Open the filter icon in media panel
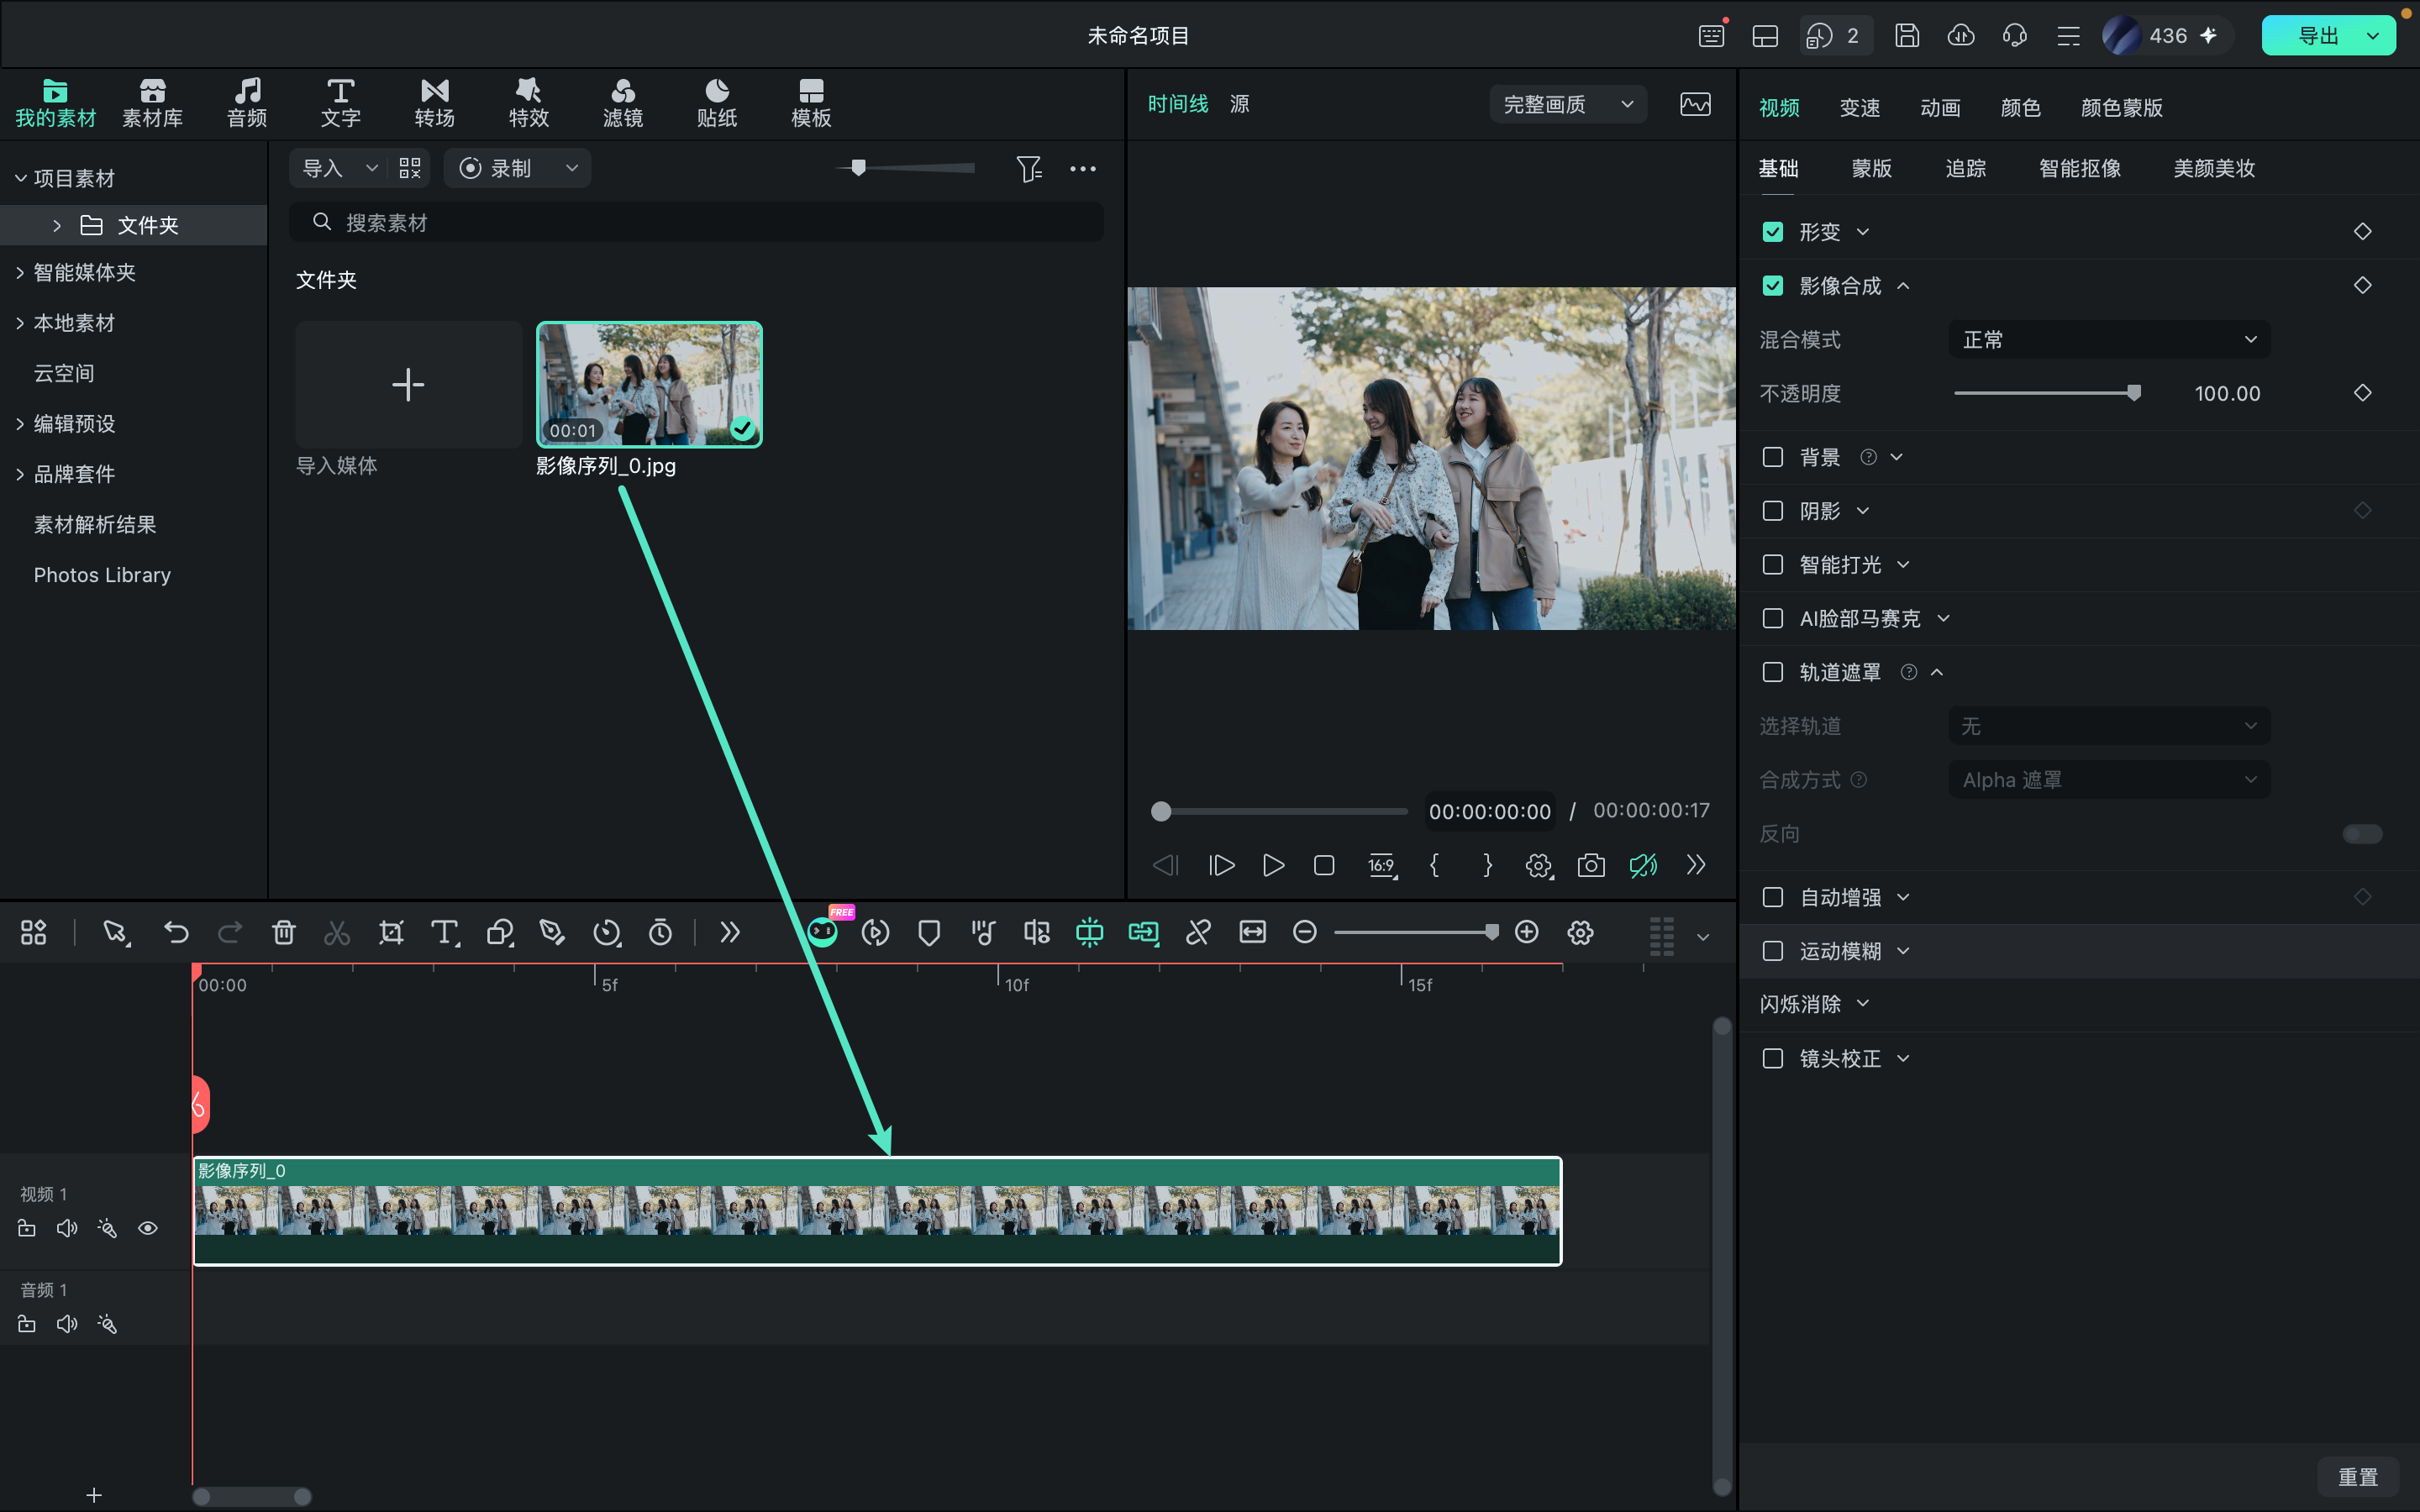The width and height of the screenshot is (2420, 1512). [x=1029, y=168]
